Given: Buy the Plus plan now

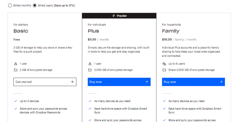Looking at the screenshot, I should point(116,82).
